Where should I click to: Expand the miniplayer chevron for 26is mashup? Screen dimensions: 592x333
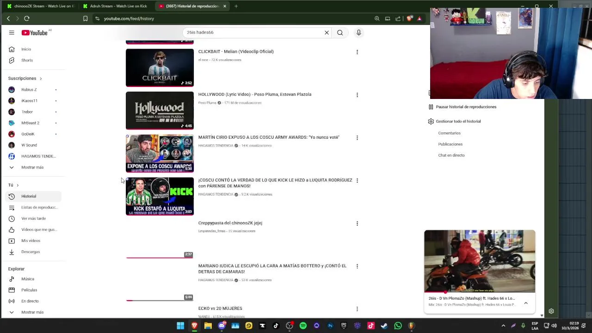526,303
